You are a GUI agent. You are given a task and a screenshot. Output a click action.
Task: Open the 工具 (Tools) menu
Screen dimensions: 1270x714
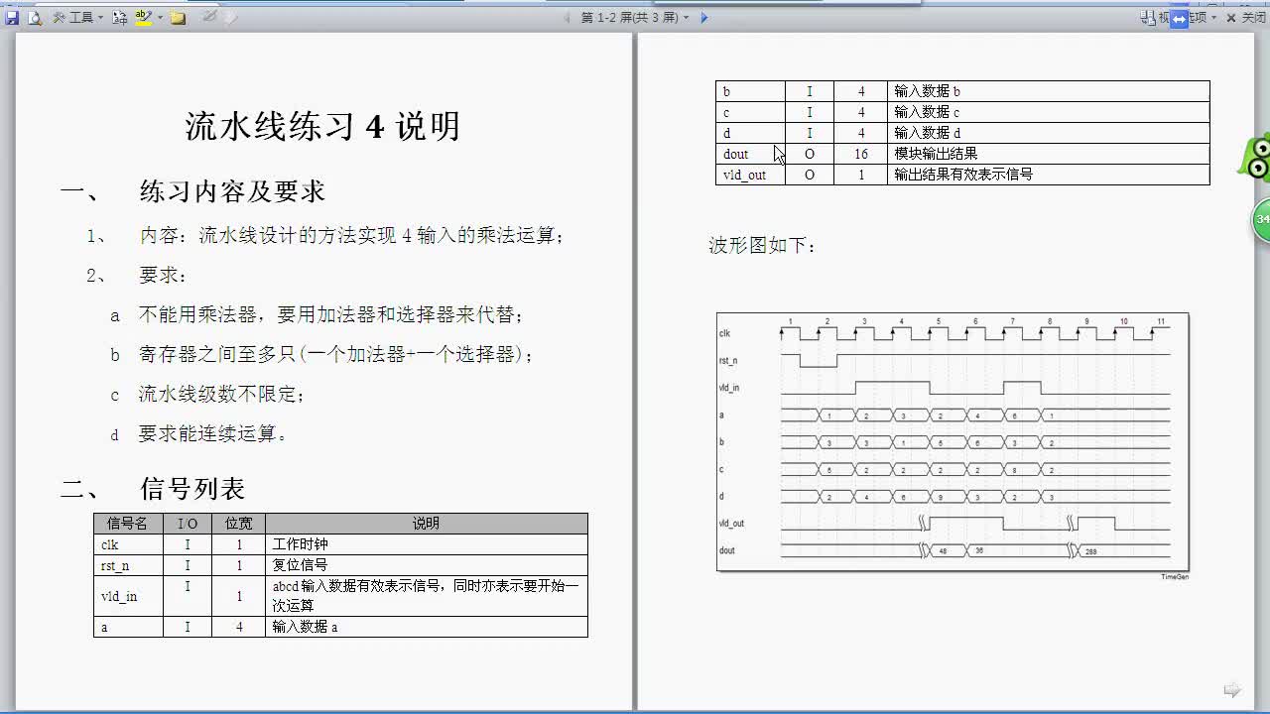tap(77, 18)
